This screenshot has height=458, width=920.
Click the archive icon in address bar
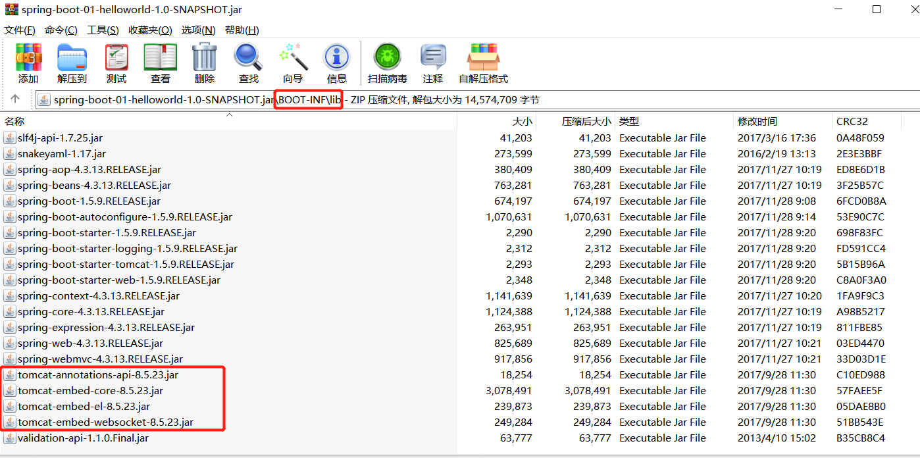44,100
